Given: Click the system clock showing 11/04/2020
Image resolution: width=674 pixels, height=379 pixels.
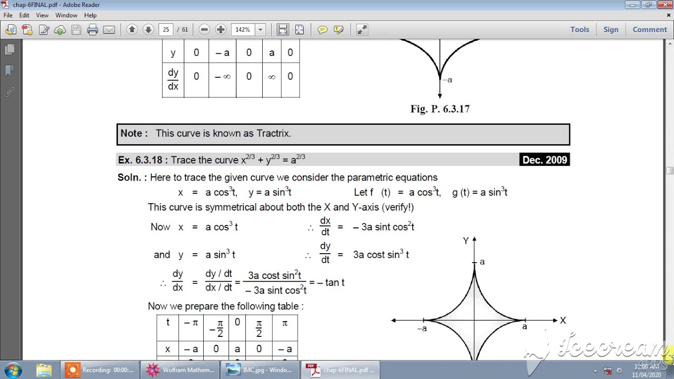Looking at the screenshot, I should pos(646,371).
